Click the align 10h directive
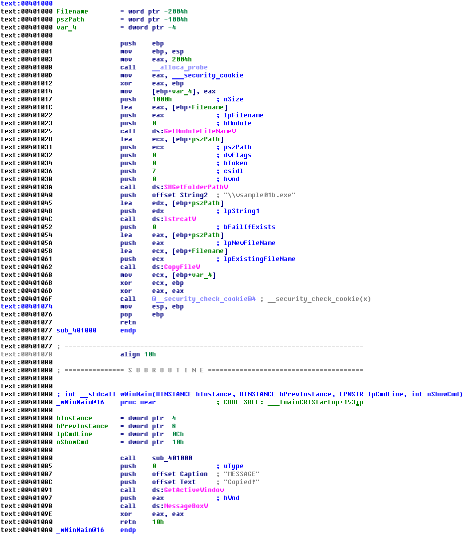This screenshot has height=535, width=464. pyautogui.click(x=138, y=354)
